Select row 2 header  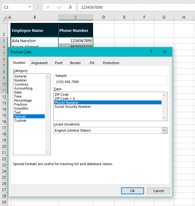4,30
